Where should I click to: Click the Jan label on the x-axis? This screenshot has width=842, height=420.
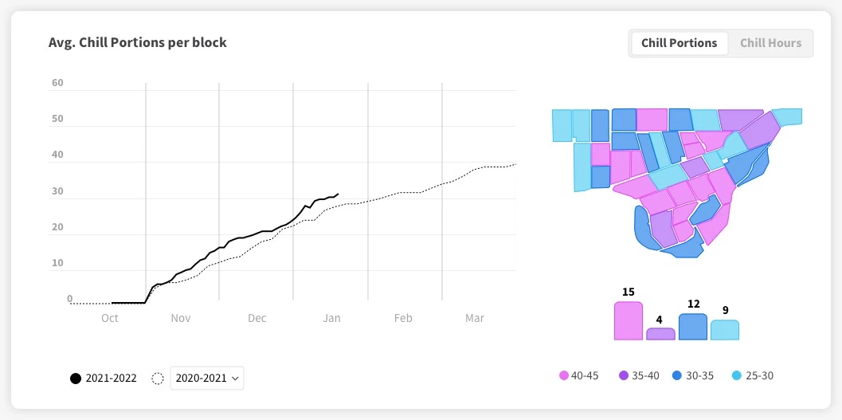click(331, 319)
